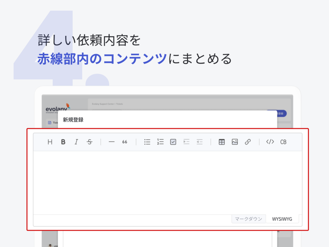
Task: Create an ordered numbered list
Action: [x=160, y=142]
